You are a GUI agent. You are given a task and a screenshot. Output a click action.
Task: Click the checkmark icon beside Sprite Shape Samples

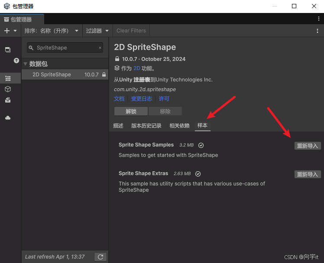point(201,145)
